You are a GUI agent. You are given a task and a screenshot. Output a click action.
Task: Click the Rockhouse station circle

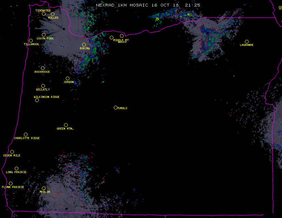point(43,68)
